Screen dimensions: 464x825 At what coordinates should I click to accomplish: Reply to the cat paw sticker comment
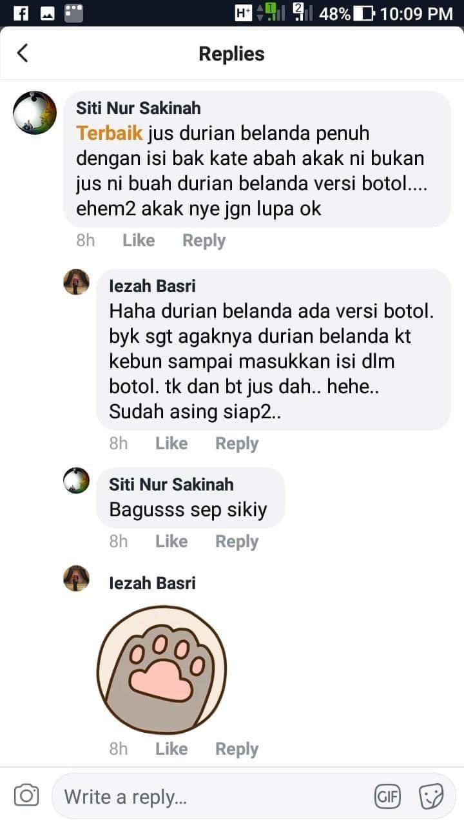(x=237, y=749)
